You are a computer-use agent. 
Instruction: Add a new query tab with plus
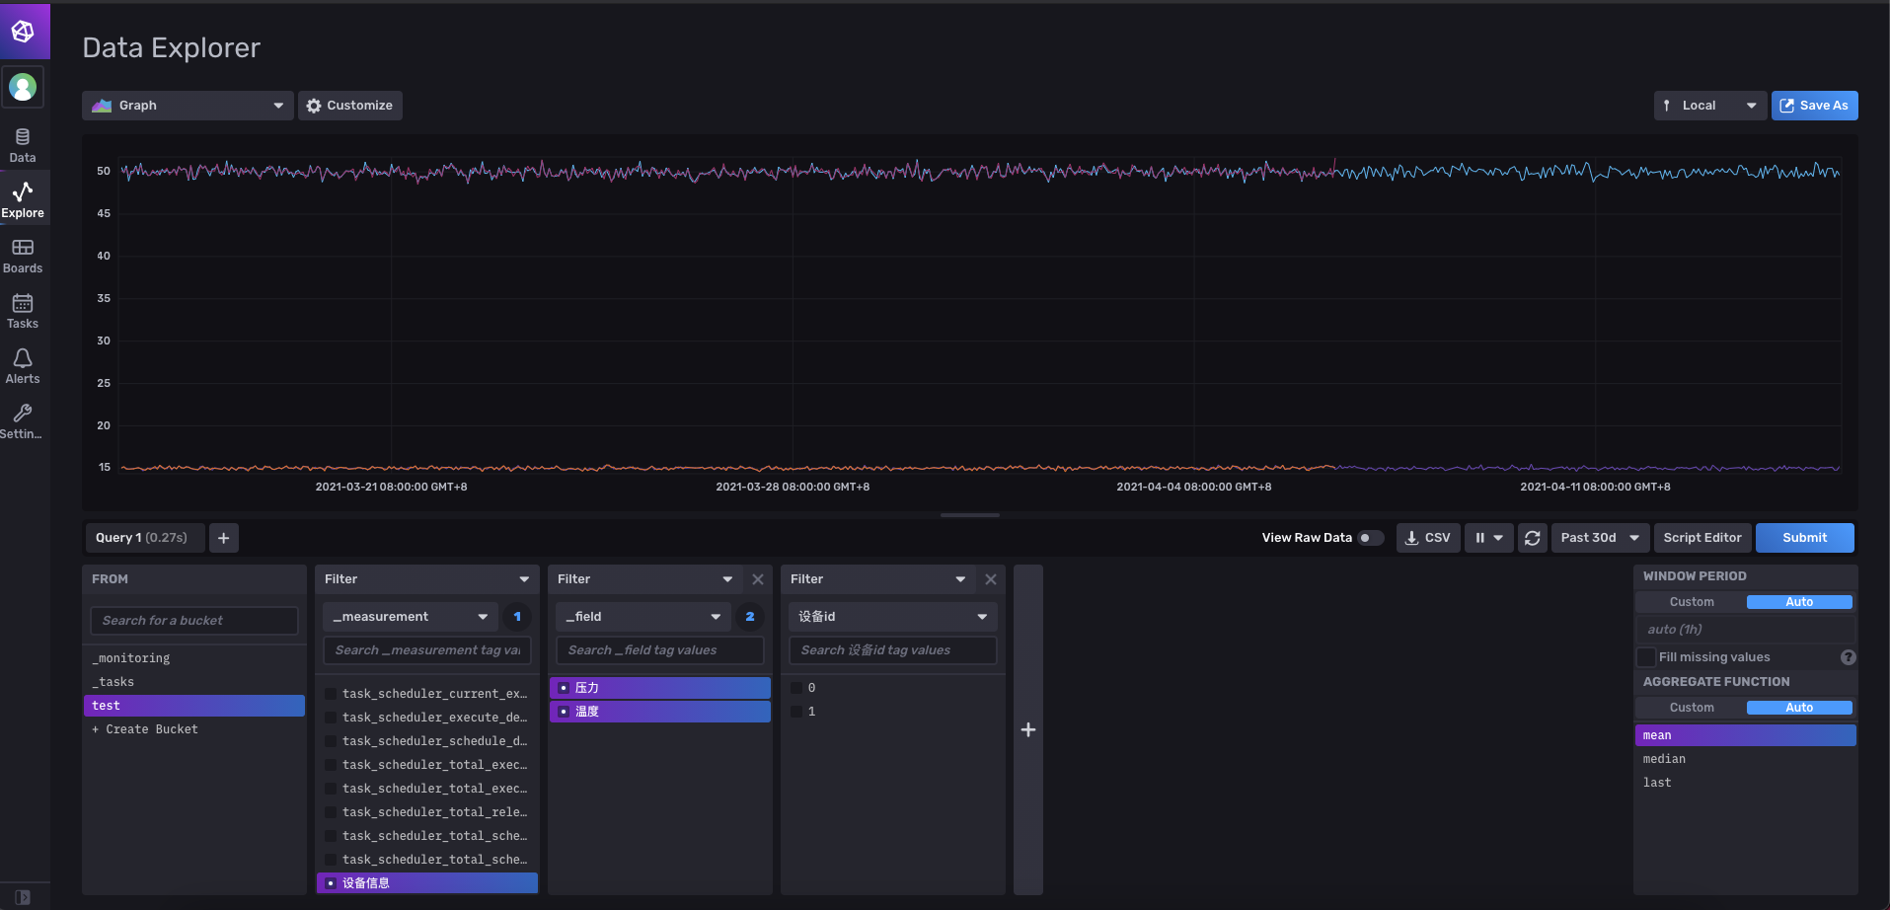224,538
